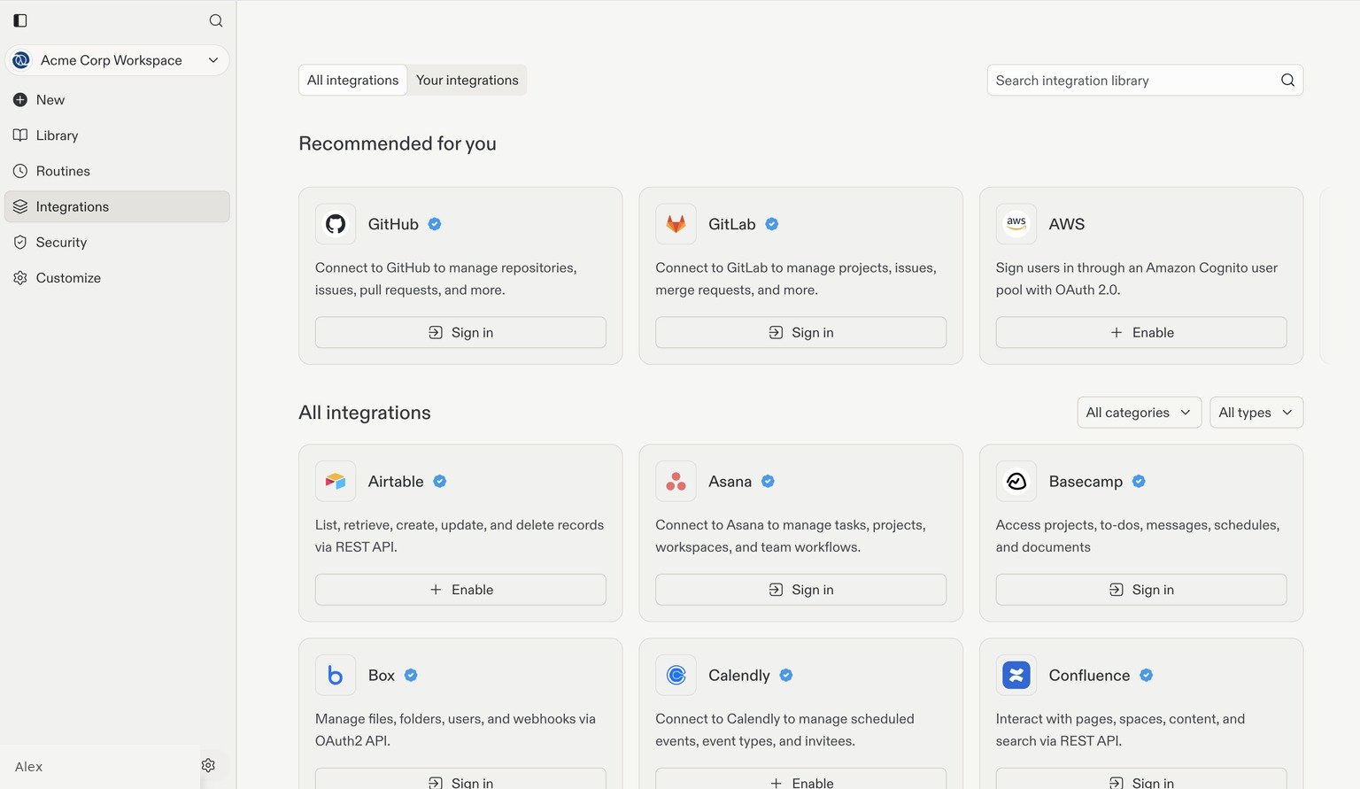Click Basecamp's verified badge
The height and width of the screenshot is (789, 1360).
coord(1139,482)
